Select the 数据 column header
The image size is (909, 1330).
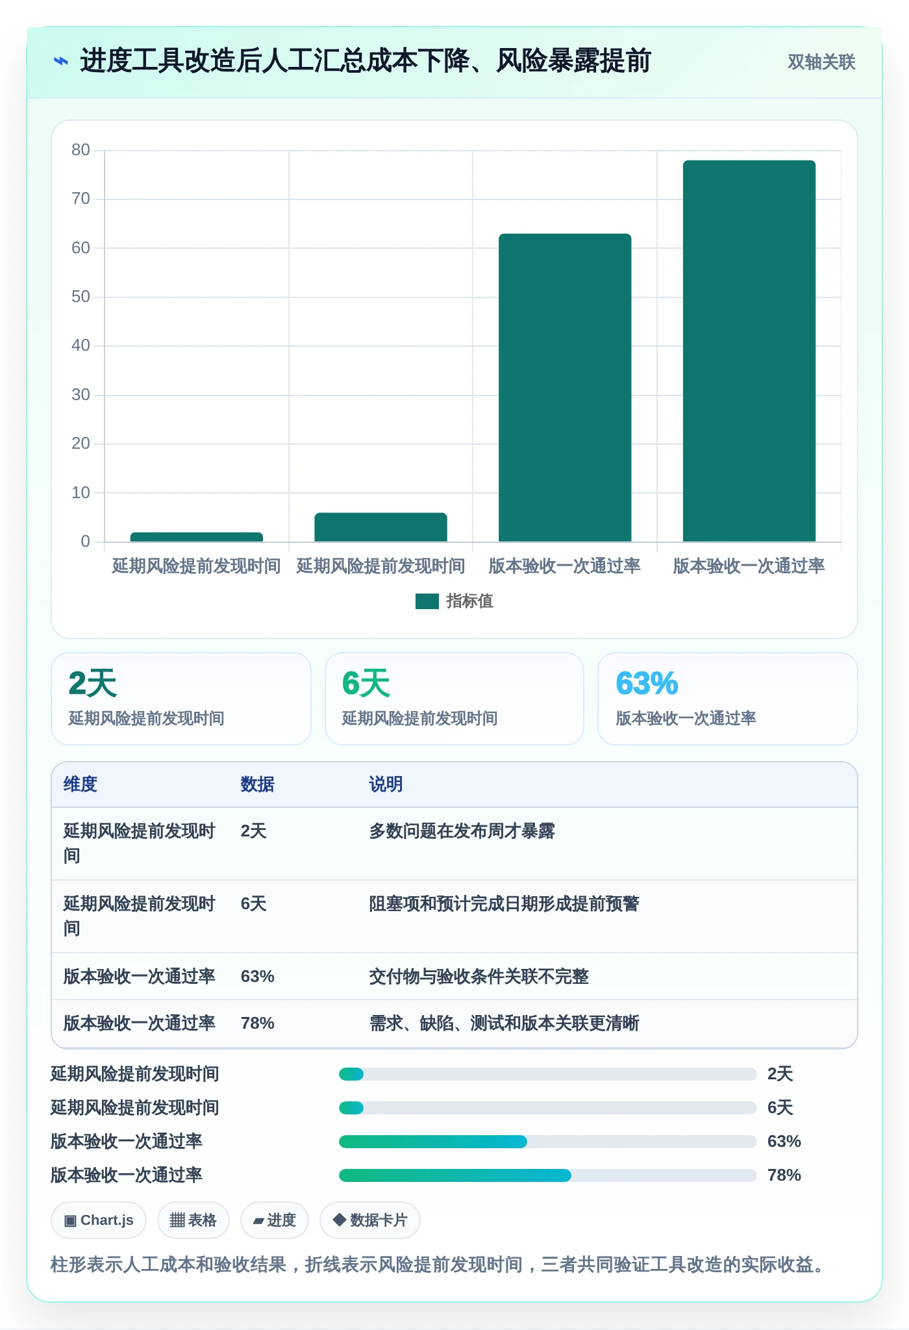[x=257, y=784]
